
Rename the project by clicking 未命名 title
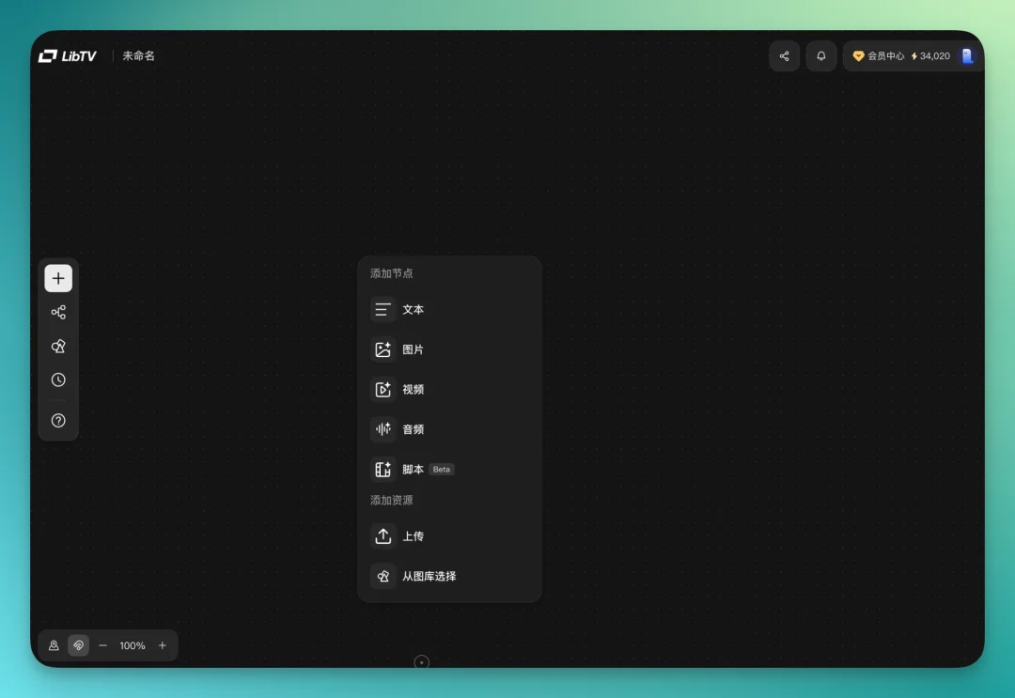pos(137,56)
